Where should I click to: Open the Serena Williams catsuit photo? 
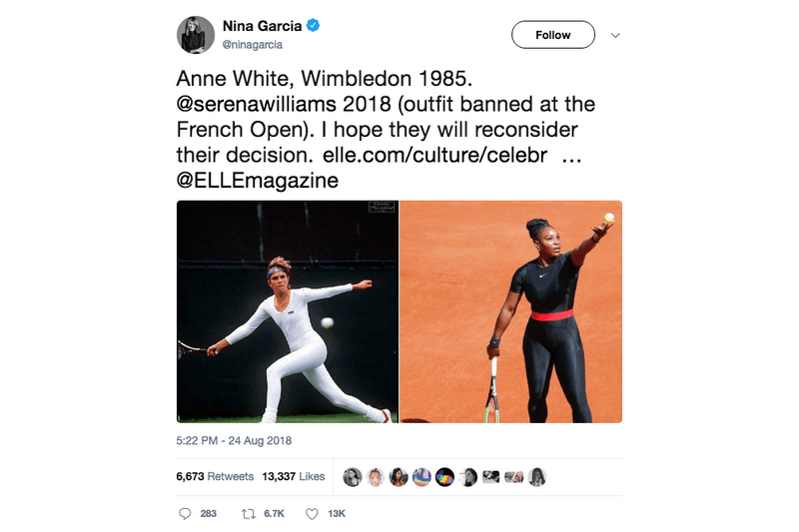pyautogui.click(x=510, y=311)
